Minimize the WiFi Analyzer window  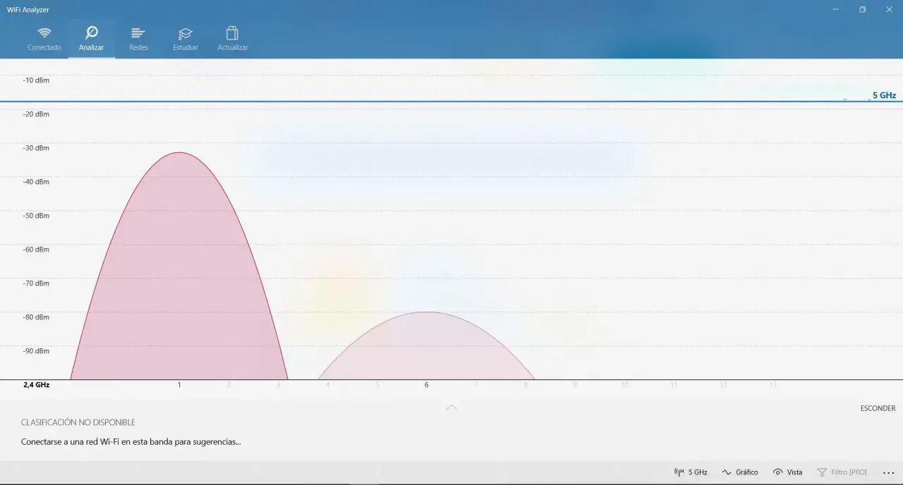tap(835, 10)
